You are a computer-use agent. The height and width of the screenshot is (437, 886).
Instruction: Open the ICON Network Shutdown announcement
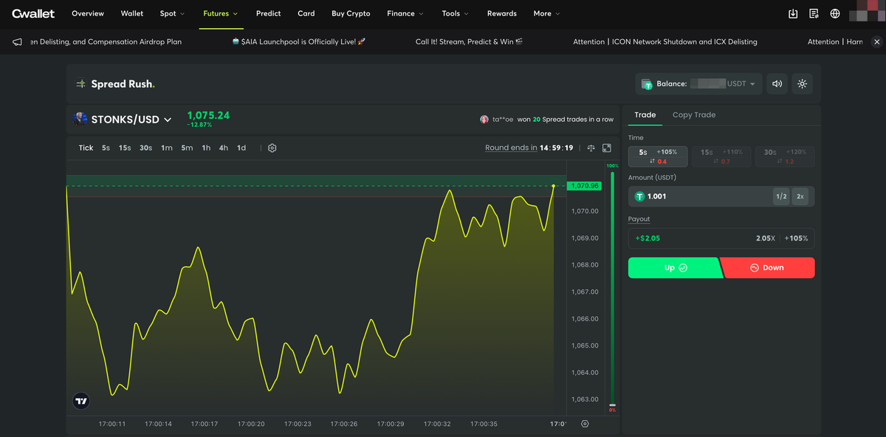click(665, 42)
